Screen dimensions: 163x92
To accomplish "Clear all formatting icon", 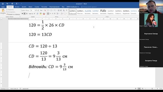I will 45,10.
